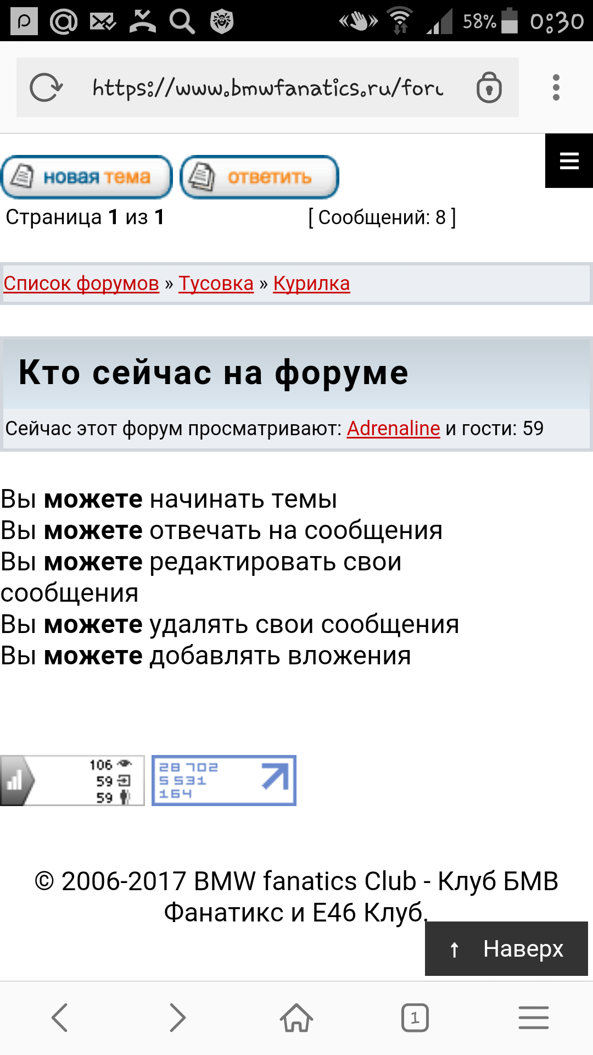Open the black hamburger site menu

(569, 161)
